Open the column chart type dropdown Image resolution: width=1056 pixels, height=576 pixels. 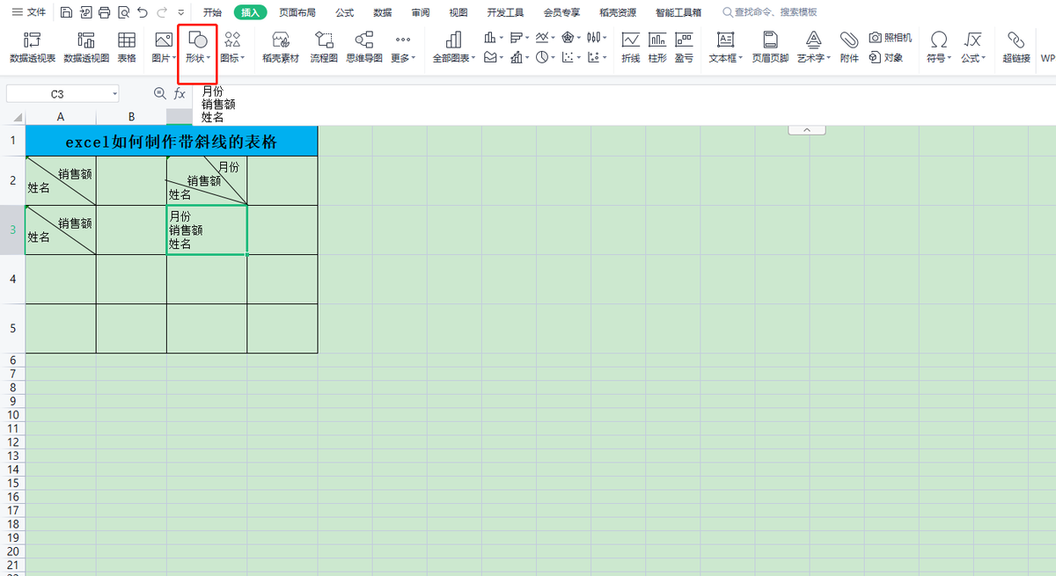coord(494,37)
